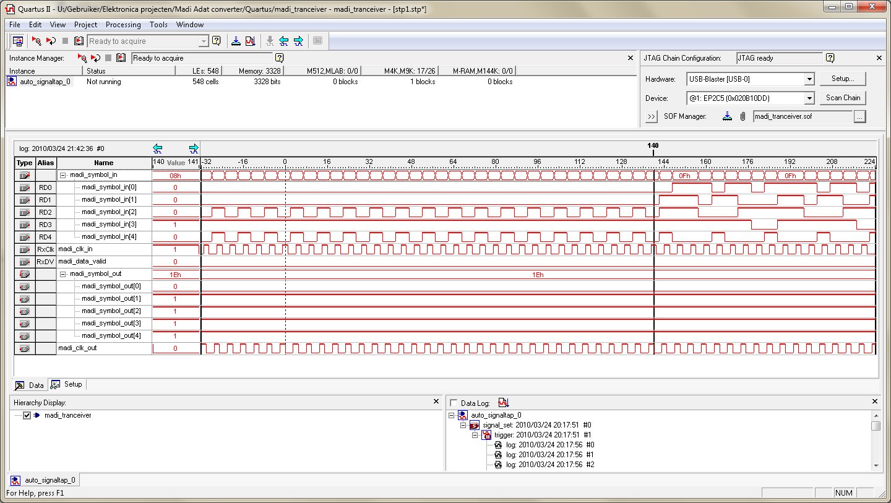Viewport: 891px width, 503px height.
Task: Jump to previous transition with left arrow above waveform
Action: (x=158, y=148)
